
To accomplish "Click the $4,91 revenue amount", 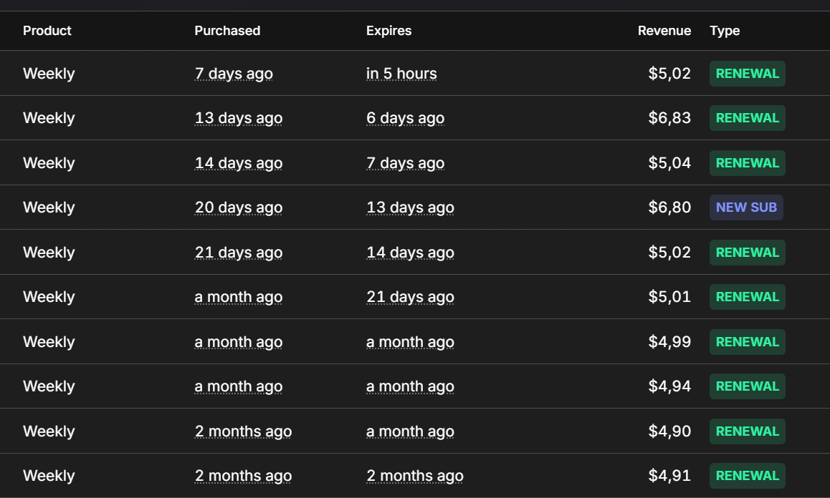I will click(669, 476).
